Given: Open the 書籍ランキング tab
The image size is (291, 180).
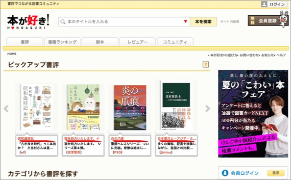Looking at the screenshot, I should click(x=62, y=42).
